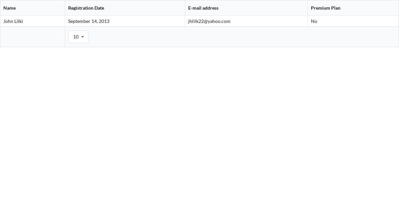Image resolution: width=399 pixels, height=209 pixels.
Task: Select the email jhlilk22@yahoo.com
Action: 209,21
